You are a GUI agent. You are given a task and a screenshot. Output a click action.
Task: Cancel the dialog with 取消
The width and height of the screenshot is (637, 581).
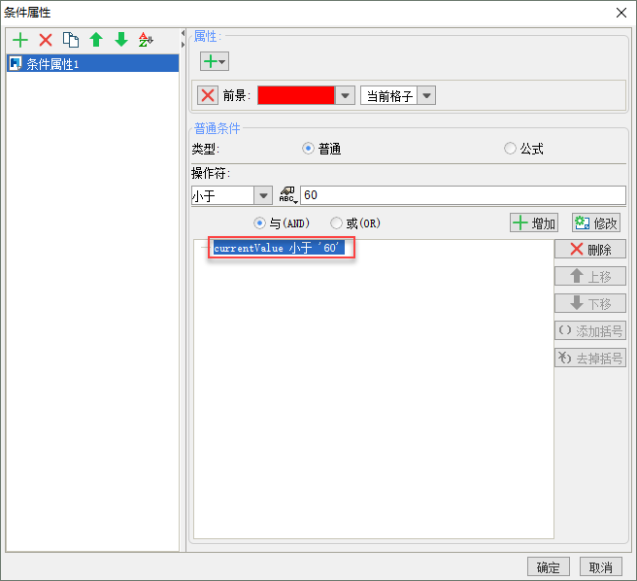pyautogui.click(x=600, y=567)
